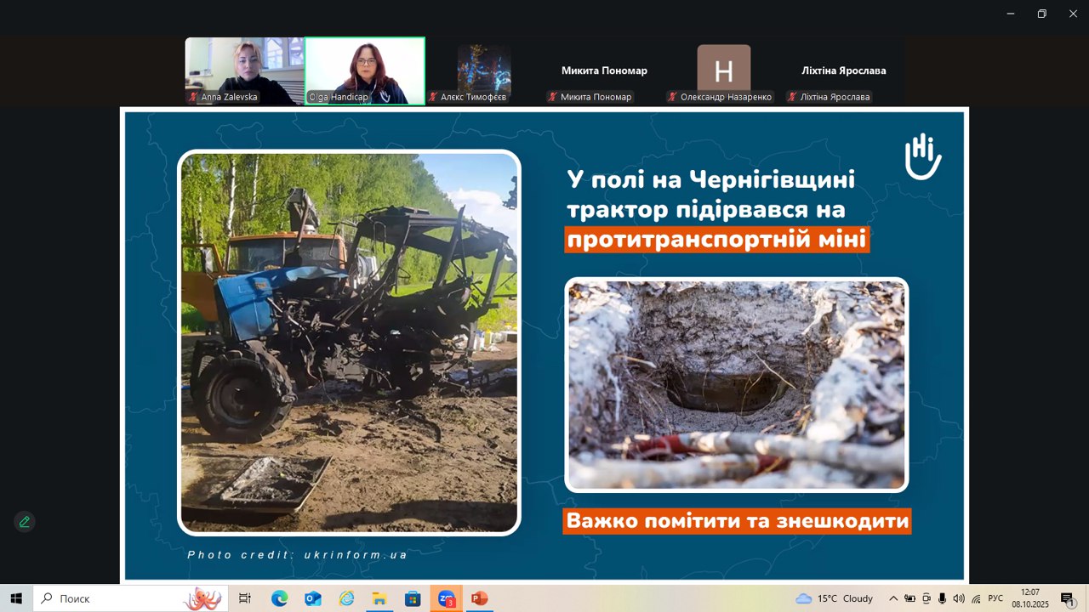Image resolution: width=1089 pixels, height=612 pixels.
Task: Open the Wi-Fi network tray icon
Action: pyautogui.click(x=976, y=598)
